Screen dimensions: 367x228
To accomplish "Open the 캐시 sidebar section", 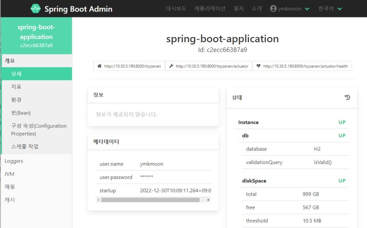I will (36, 200).
